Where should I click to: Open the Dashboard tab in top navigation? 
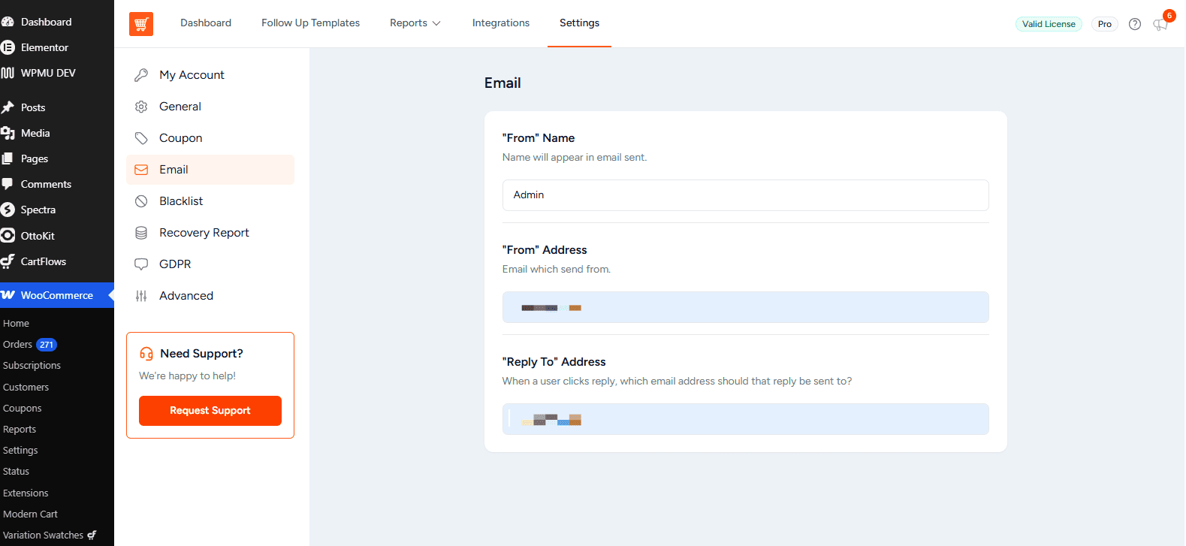206,23
